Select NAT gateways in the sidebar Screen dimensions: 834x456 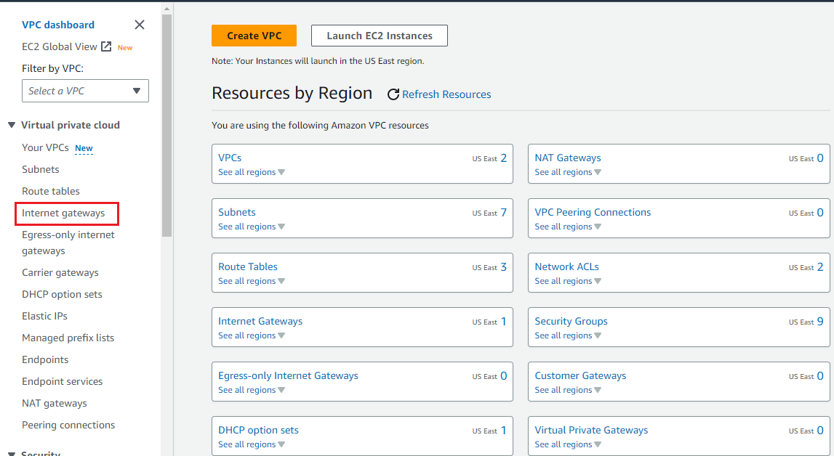(x=55, y=403)
